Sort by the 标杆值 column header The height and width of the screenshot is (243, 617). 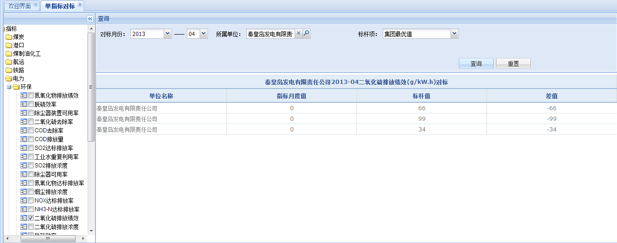[x=421, y=96]
